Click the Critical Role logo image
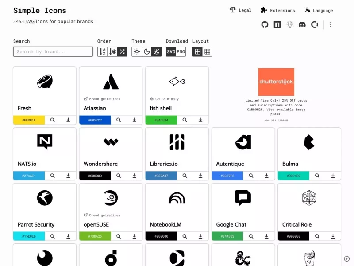This screenshot has width=354, height=266. (x=309, y=198)
